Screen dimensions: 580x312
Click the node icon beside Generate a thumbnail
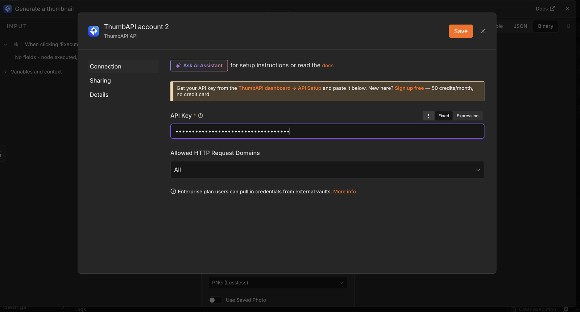click(x=8, y=9)
